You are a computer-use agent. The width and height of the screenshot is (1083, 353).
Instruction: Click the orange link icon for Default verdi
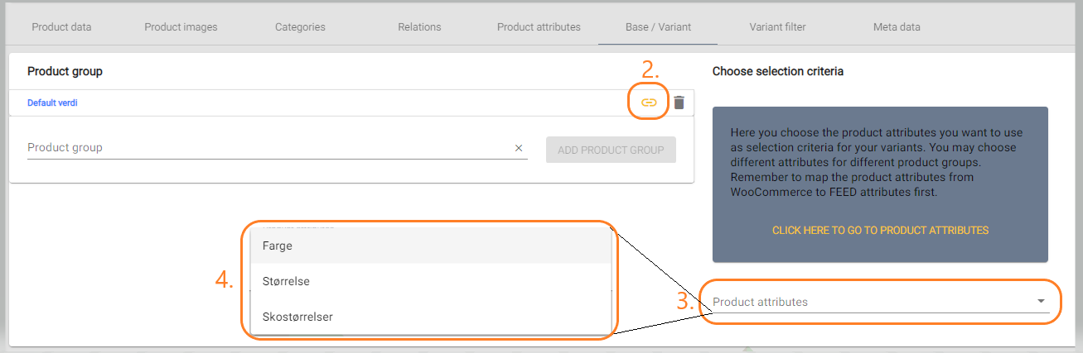pos(649,103)
